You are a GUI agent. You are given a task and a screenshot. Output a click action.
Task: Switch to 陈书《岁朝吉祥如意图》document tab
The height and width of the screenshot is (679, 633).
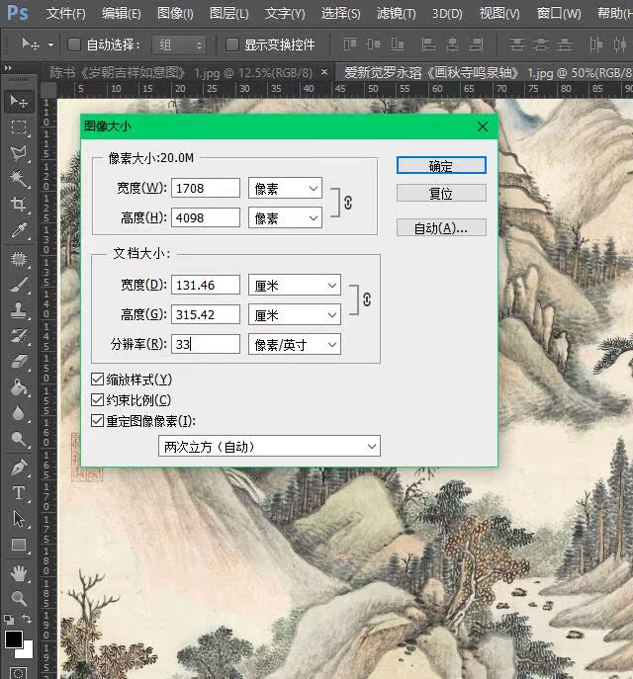181,72
